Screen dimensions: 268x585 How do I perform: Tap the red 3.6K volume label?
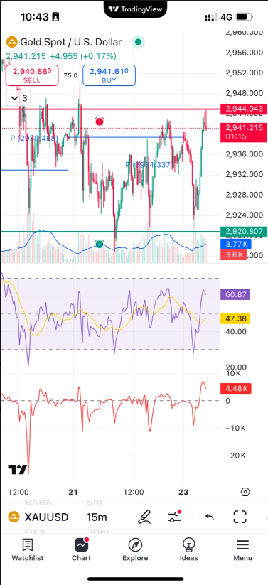234,254
